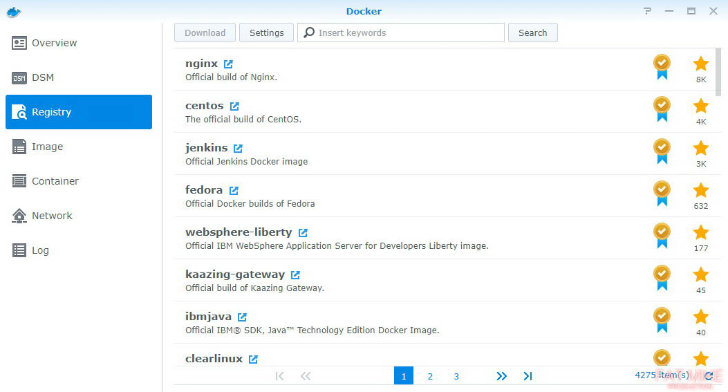Open jenkins external link icon
728x392 pixels.
click(239, 149)
